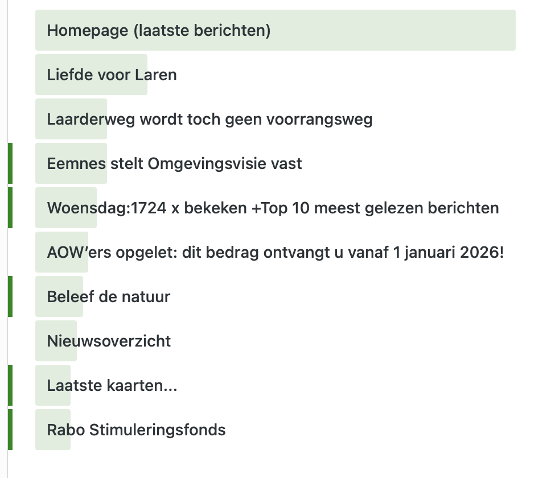This screenshot has height=478, width=551.
Task: Click green marker beside the Woensdag row
Action: coord(10,208)
